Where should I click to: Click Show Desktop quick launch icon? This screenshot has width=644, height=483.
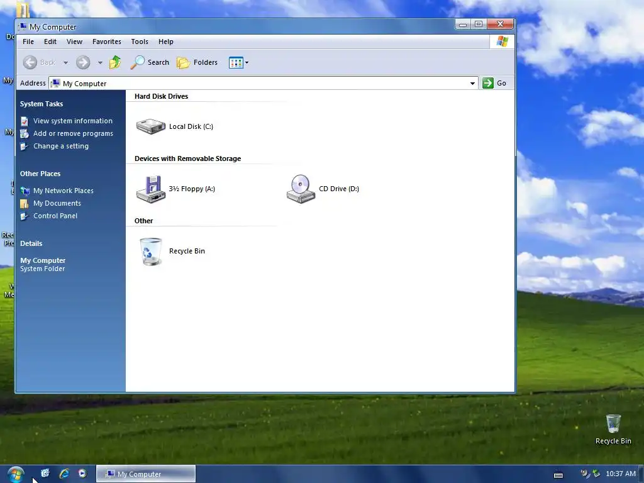click(x=45, y=474)
